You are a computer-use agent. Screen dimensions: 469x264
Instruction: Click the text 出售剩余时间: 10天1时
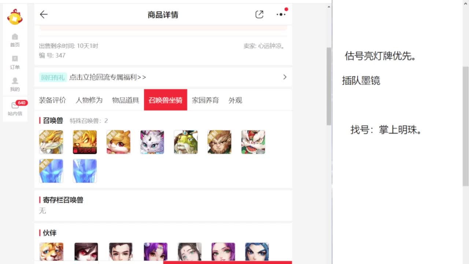(x=69, y=46)
